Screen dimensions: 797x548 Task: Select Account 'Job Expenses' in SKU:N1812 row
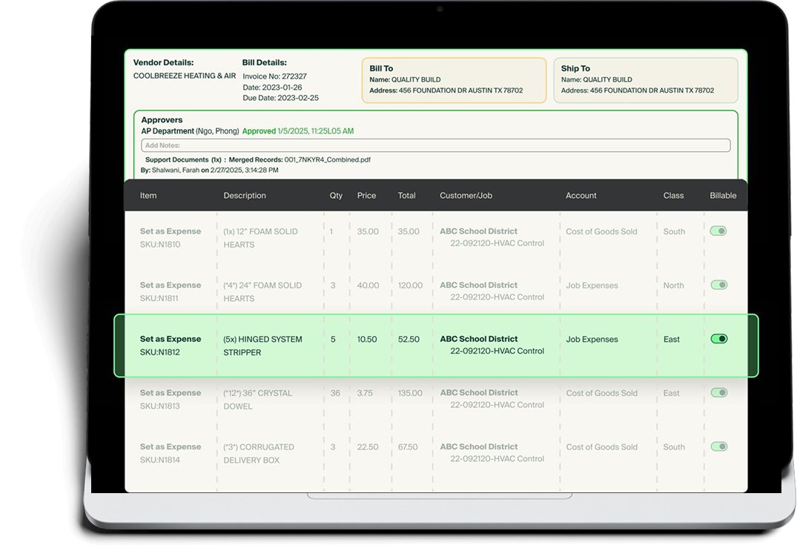592,340
